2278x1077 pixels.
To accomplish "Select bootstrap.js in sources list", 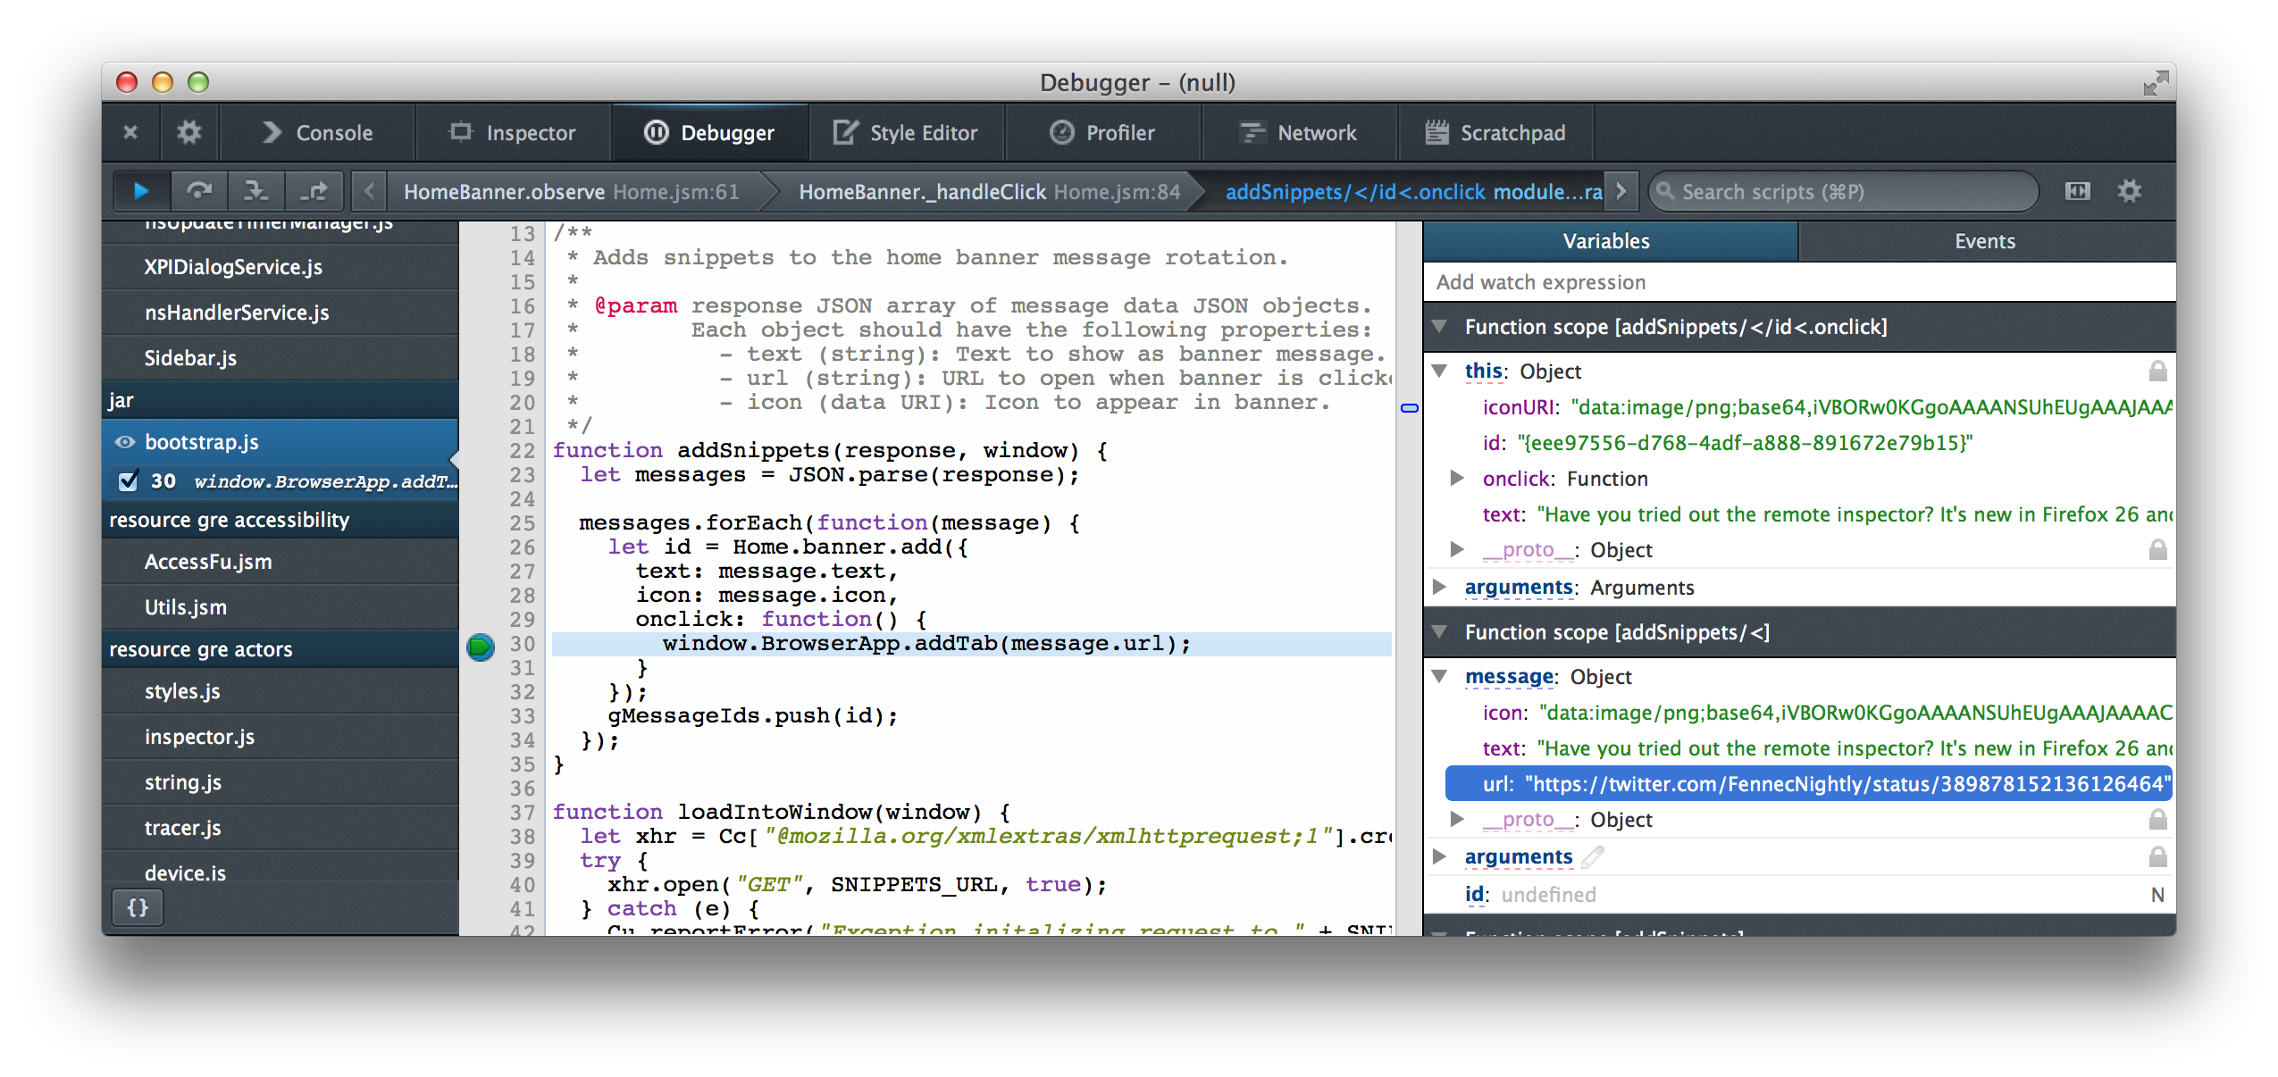I will point(281,442).
